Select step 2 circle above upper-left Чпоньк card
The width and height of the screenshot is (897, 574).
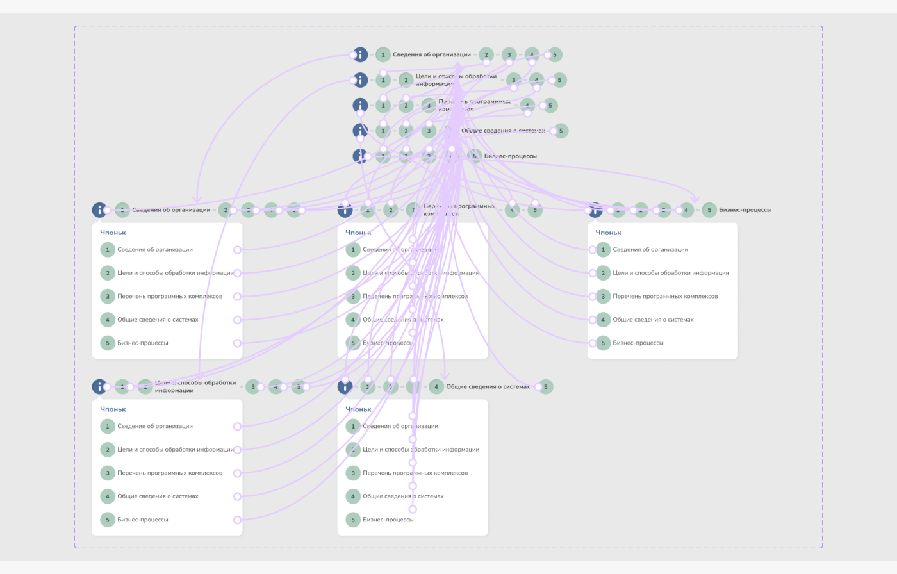point(225,210)
